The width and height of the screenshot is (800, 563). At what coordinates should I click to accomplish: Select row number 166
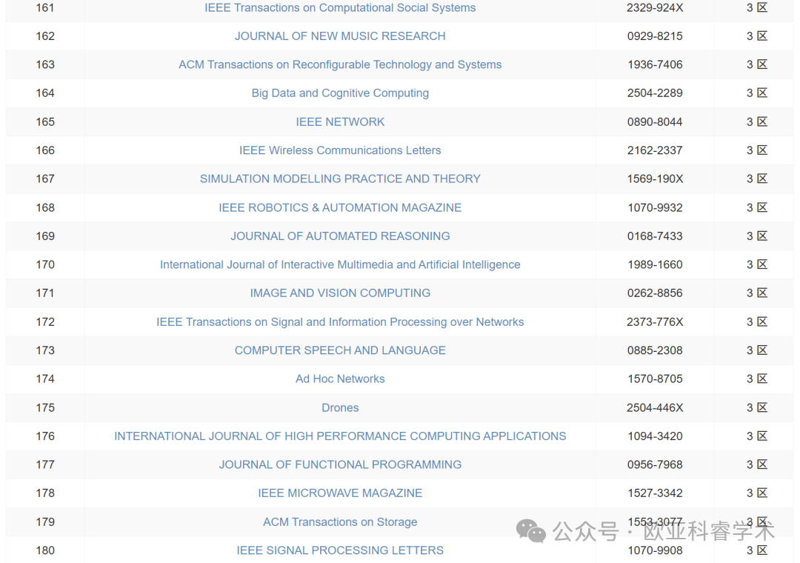45,150
